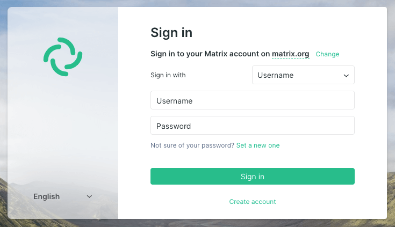Click the chevron arrow in the Username dropdown
395x227 pixels.
(x=346, y=76)
